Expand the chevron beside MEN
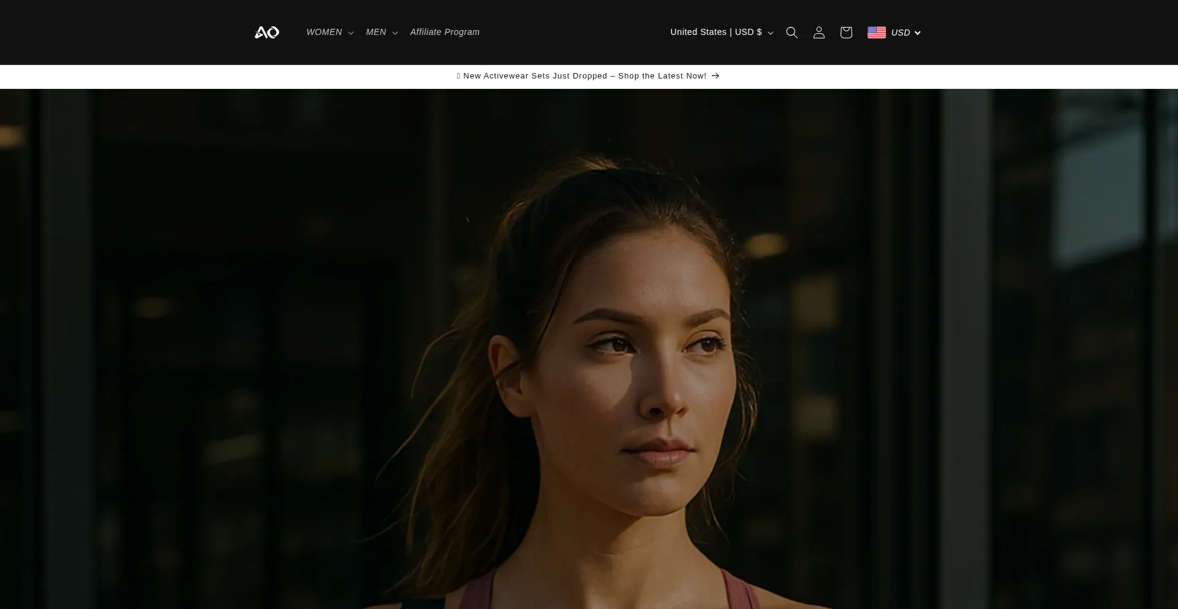 pyautogui.click(x=395, y=33)
